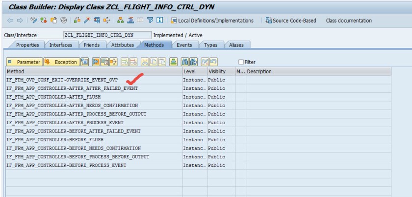This screenshot has width=412, height=197.
Task: Open method source code icon next to Exception
Action: pos(84,62)
